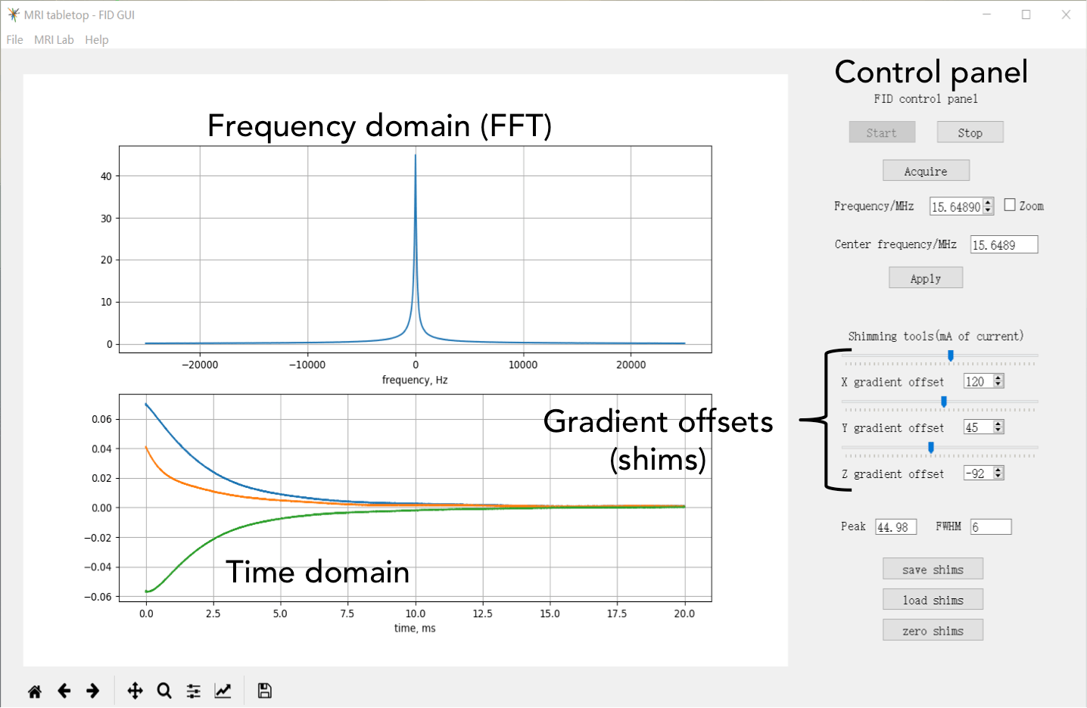This screenshot has height=708, width=1087.
Task: Open the subplot configuration icon
Action: [x=193, y=691]
